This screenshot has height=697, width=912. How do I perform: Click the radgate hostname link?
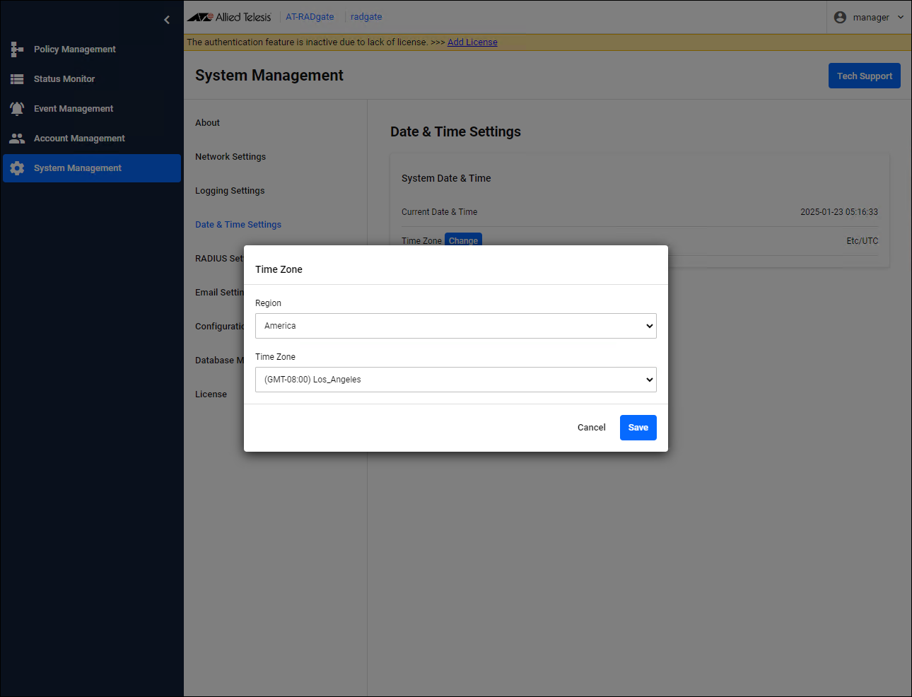[x=366, y=17]
